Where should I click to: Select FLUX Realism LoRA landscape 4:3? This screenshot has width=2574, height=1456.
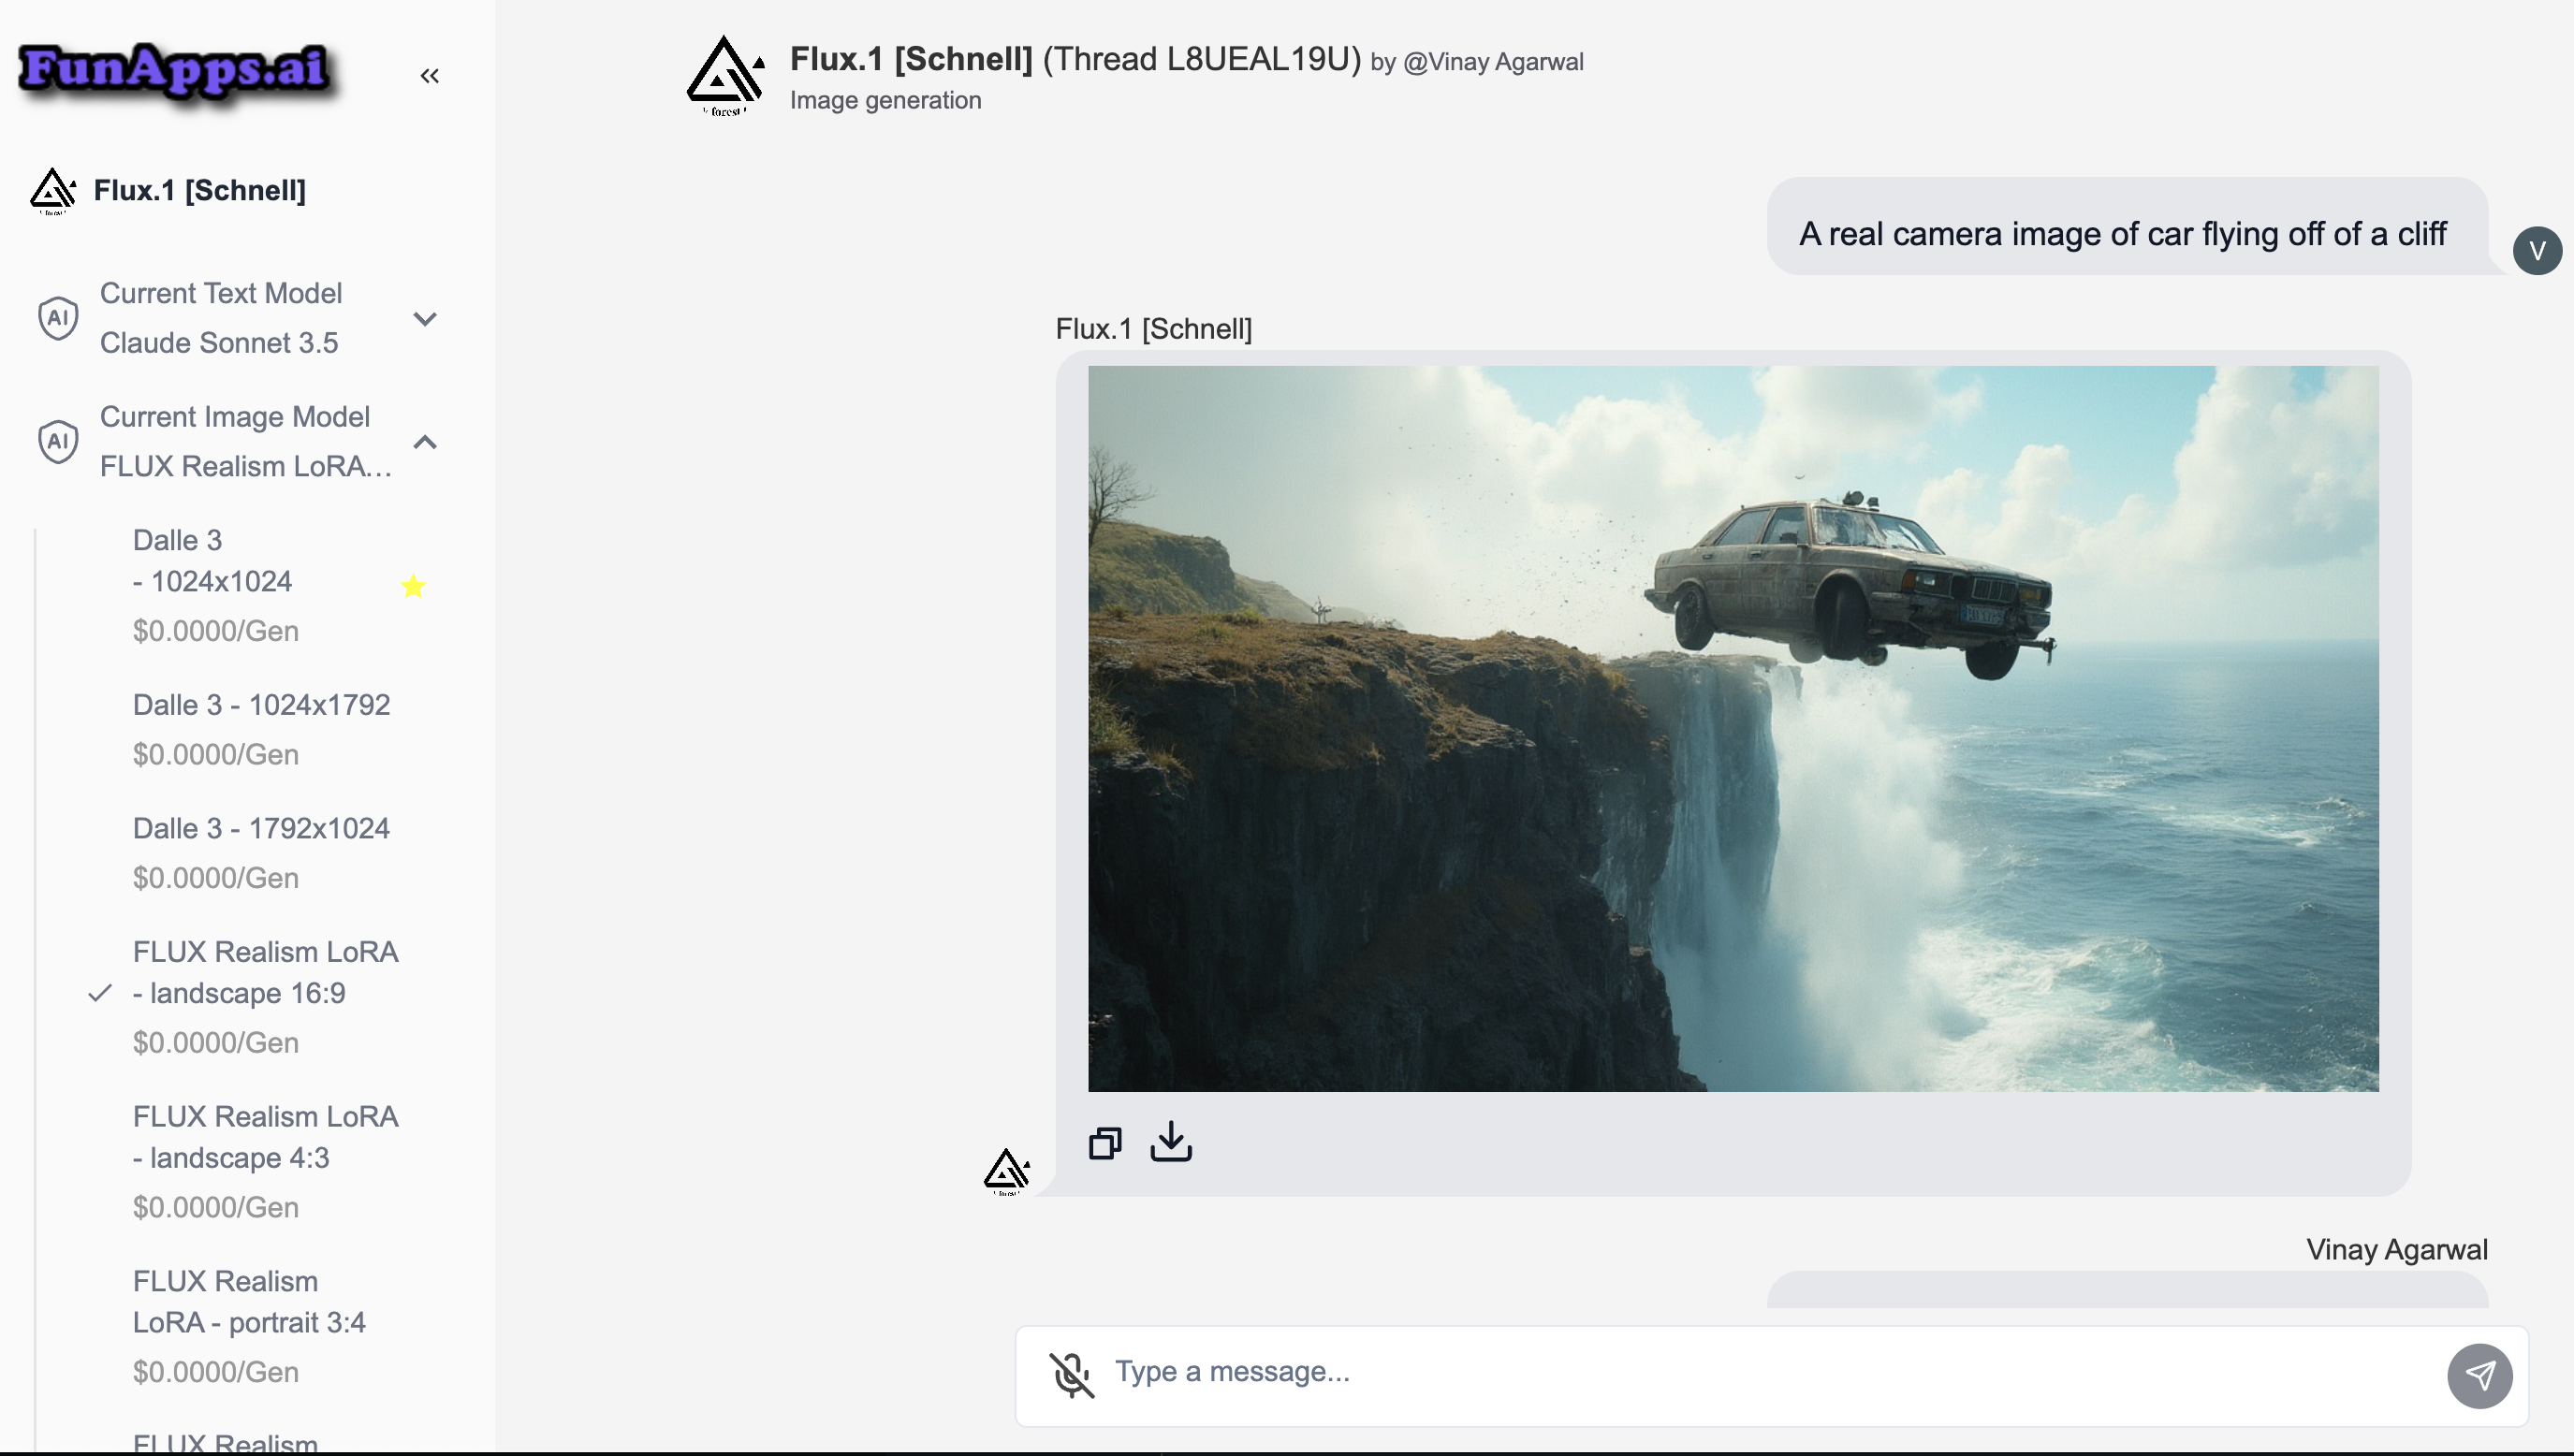(265, 1137)
